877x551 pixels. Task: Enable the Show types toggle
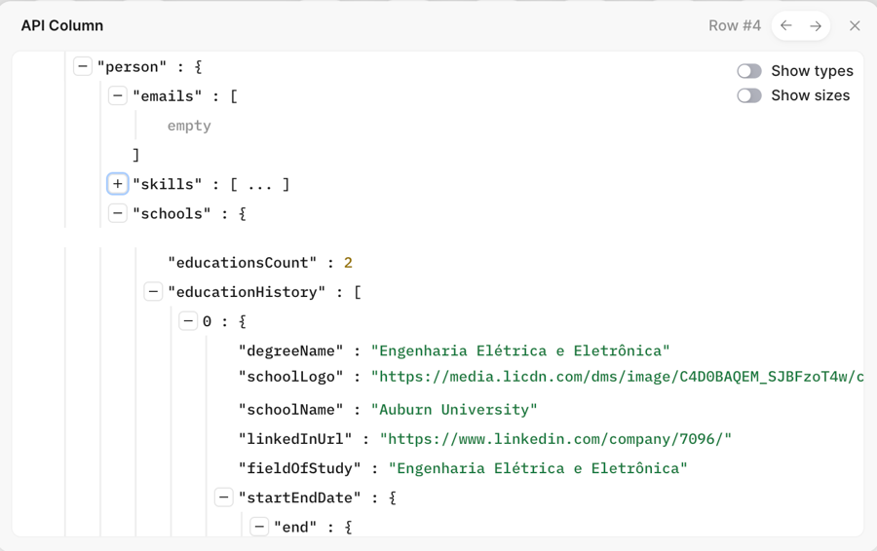click(x=748, y=71)
